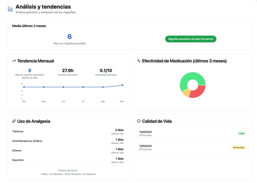
Task: Click the Gepantes: row label
Action: click(x=18, y=160)
